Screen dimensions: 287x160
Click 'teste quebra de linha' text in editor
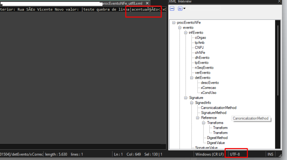[106, 10]
